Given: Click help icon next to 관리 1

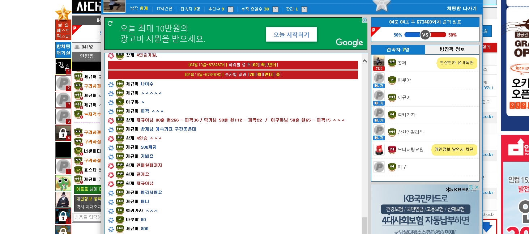Looking at the screenshot, I should tap(304, 9).
